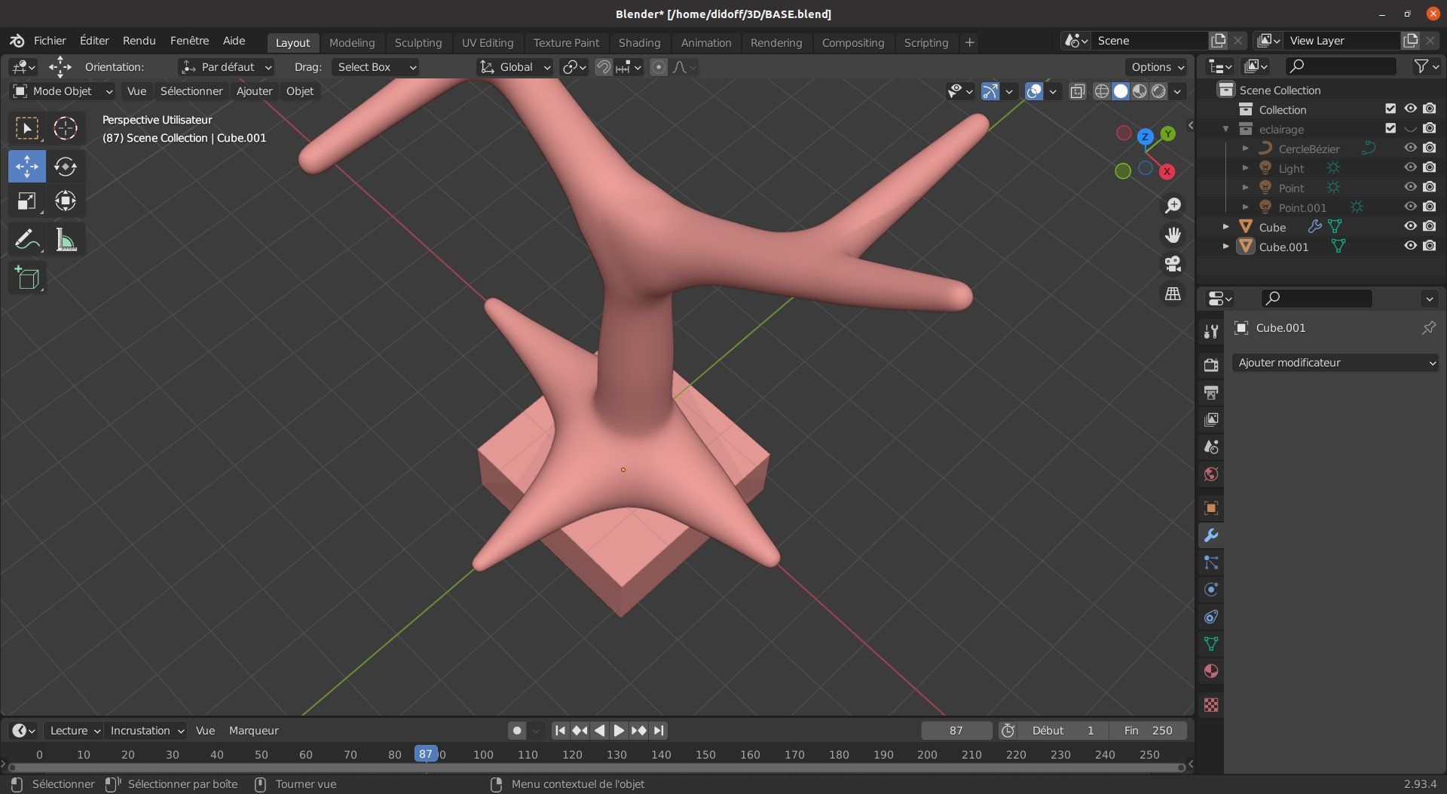Disable Cube.001 in renders camera icon
This screenshot has width=1447, height=794.
tap(1430, 246)
